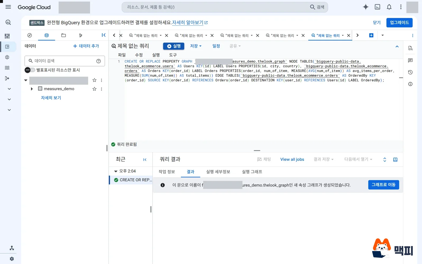Focus the top resource search bar

coord(225,7)
